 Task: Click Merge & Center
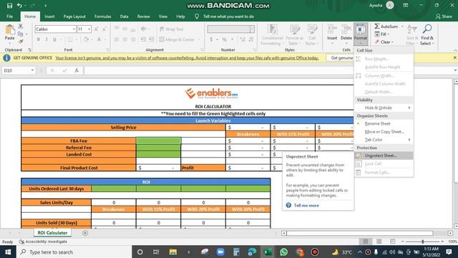point(177,39)
